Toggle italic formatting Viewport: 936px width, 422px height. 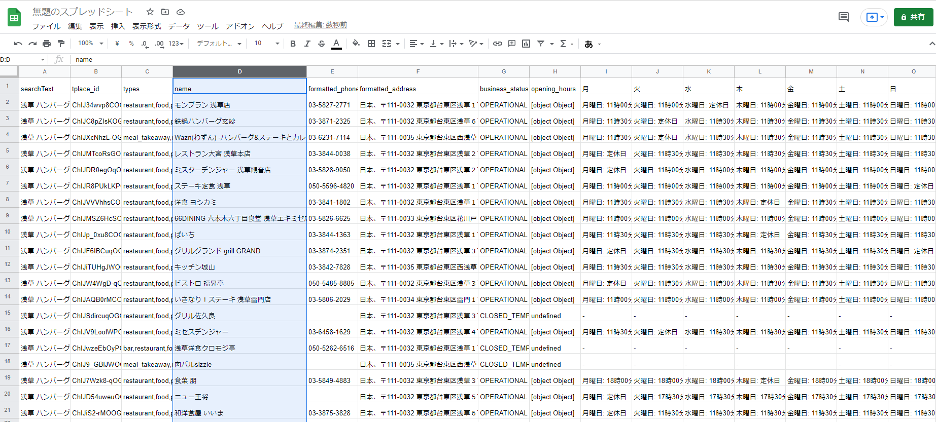[x=307, y=44]
